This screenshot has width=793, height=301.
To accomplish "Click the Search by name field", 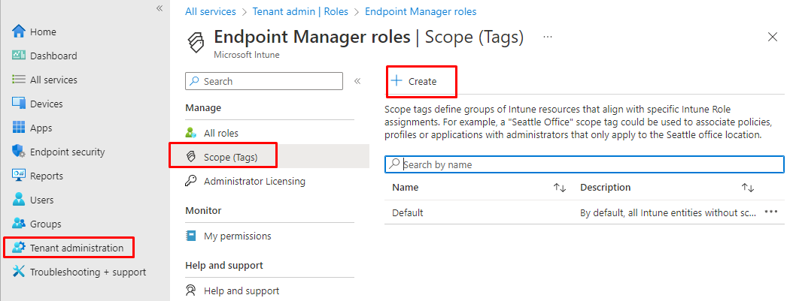I will (584, 164).
